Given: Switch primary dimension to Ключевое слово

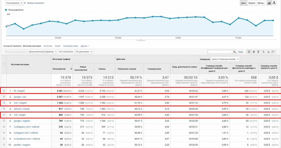Looking at the screenshot, I should tap(71, 46).
